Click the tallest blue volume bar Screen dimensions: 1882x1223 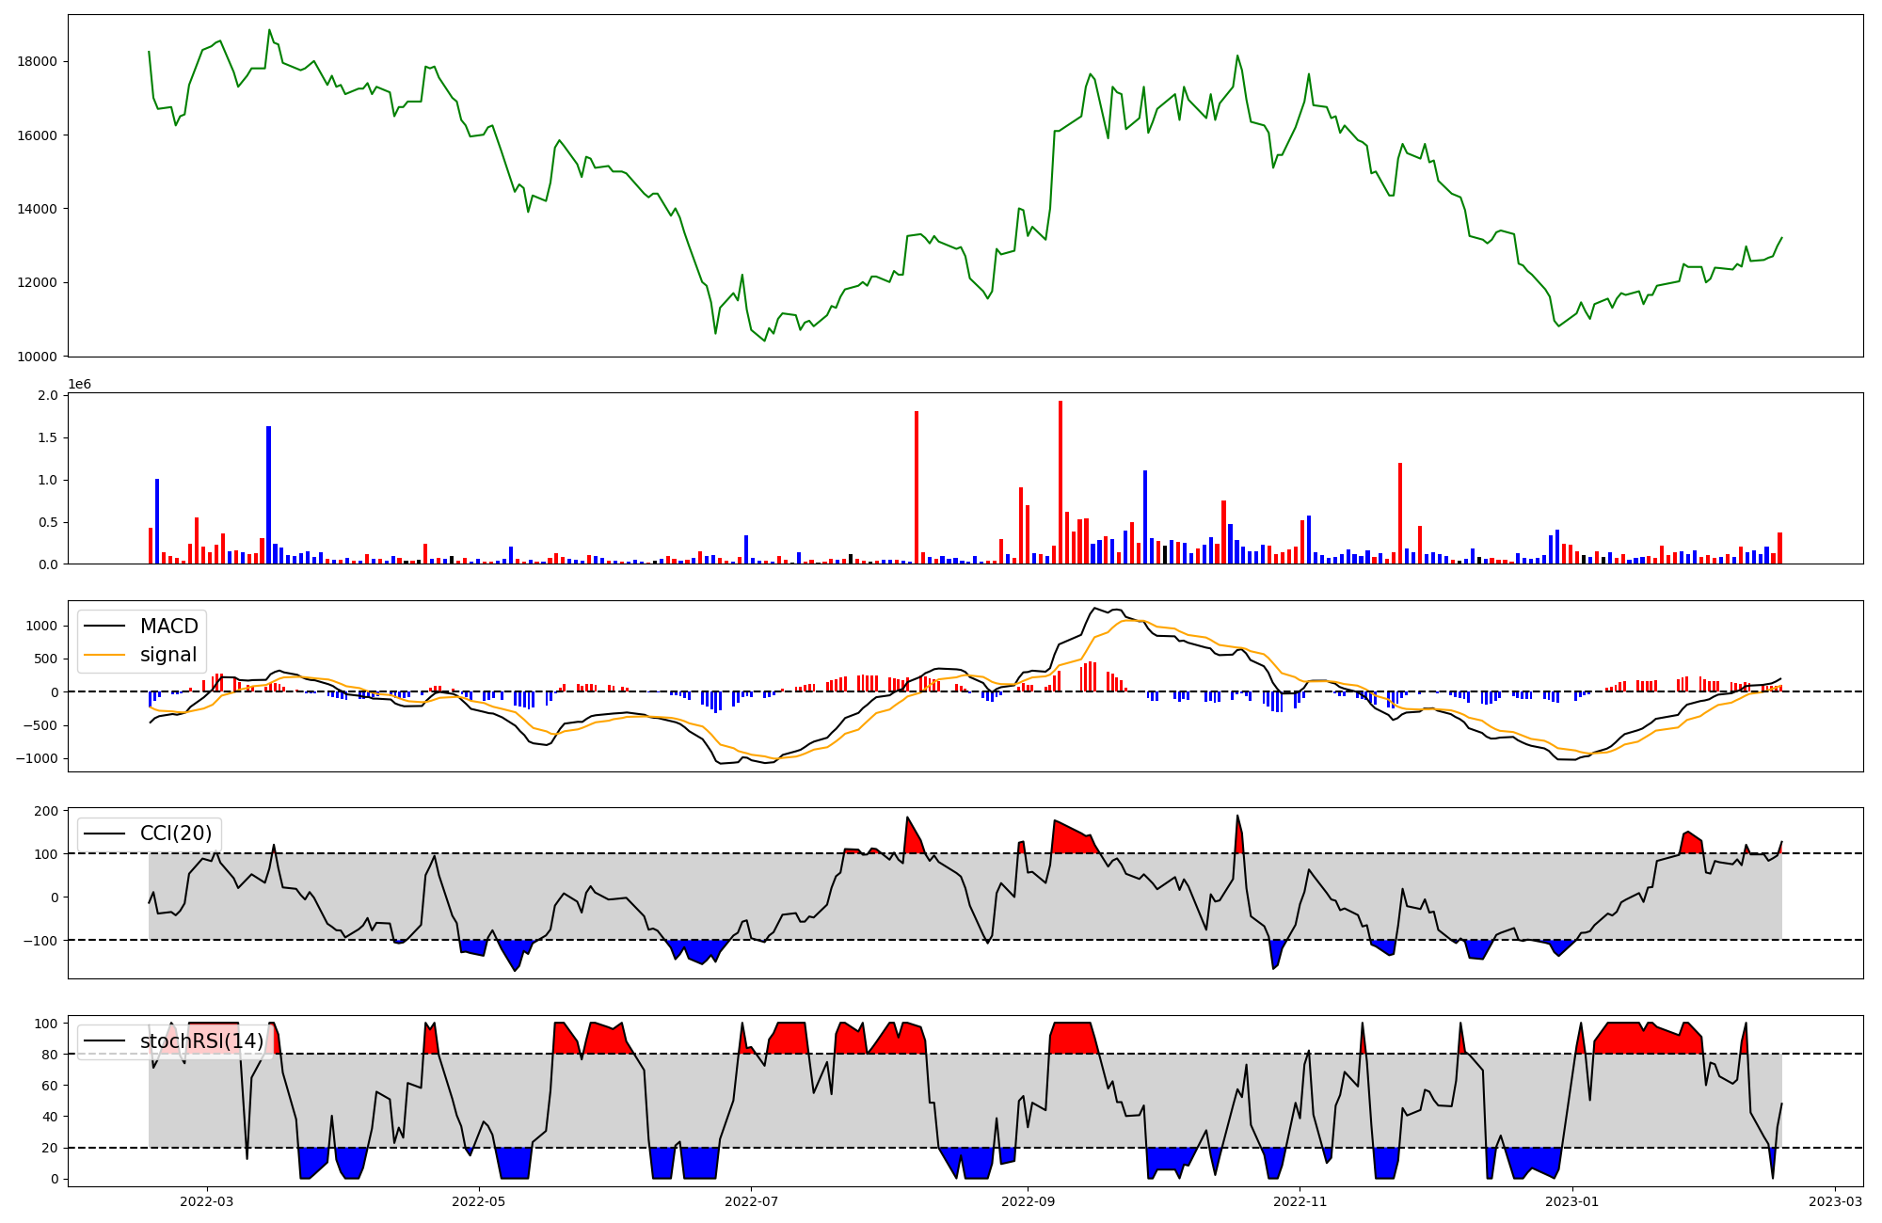[x=268, y=496]
